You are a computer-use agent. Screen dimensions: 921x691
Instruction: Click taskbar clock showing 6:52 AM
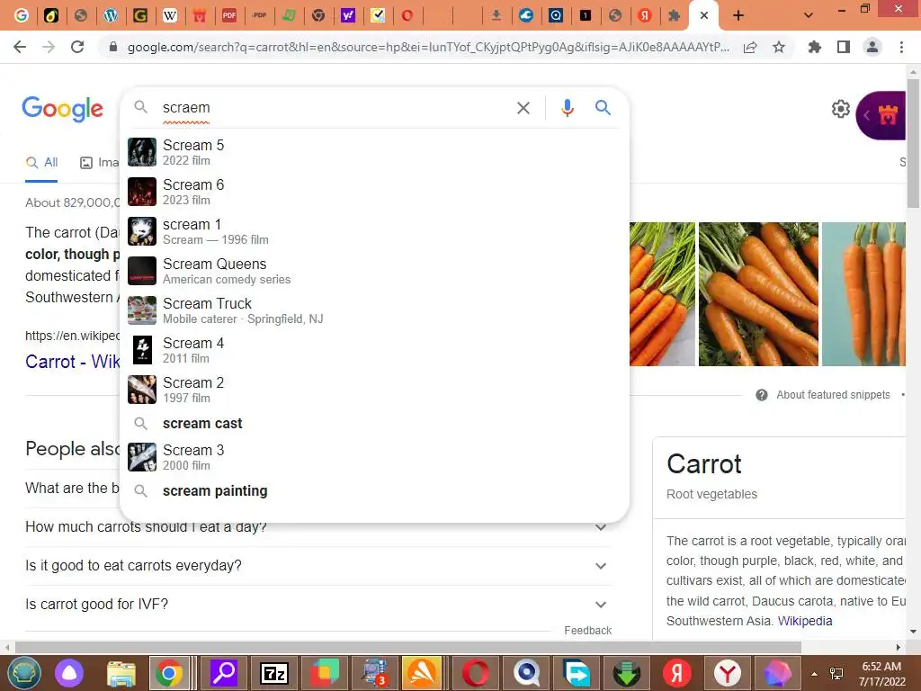click(881, 674)
